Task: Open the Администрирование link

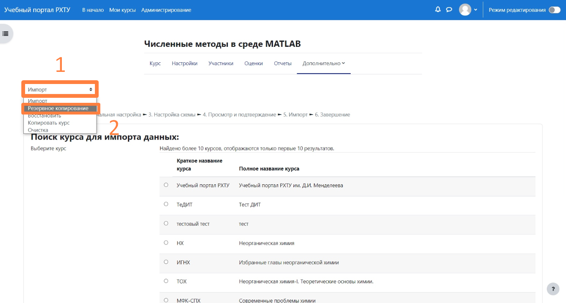Action: tap(166, 10)
